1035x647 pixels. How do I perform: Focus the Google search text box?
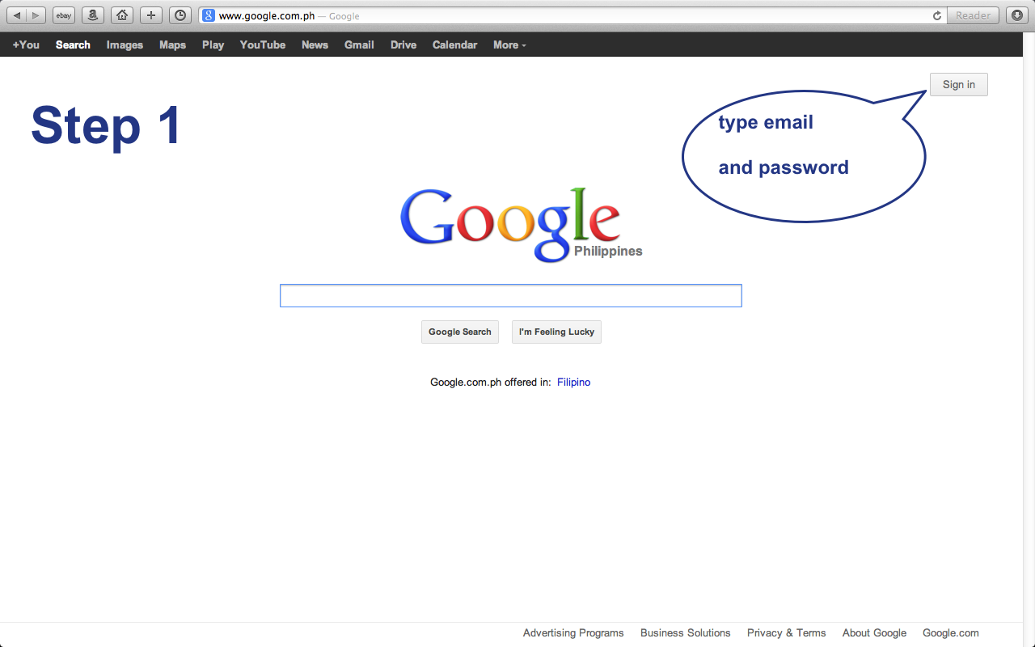pos(511,296)
